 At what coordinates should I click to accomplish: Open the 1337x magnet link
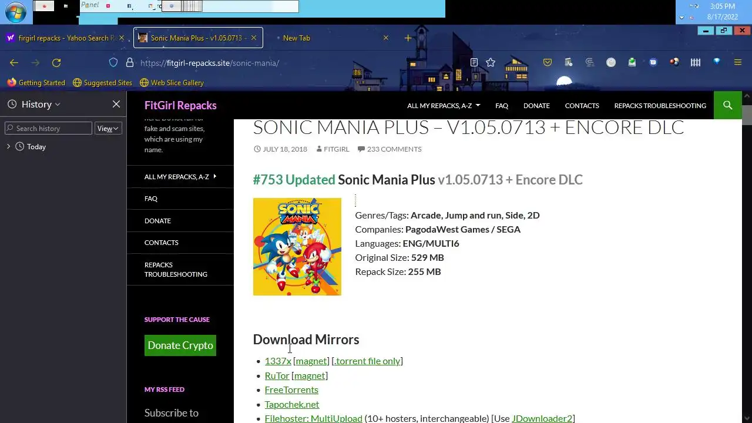point(311,361)
